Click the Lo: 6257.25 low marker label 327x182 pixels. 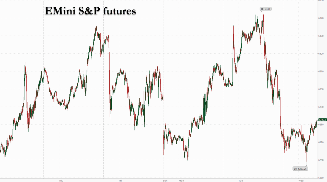(x=300, y=168)
